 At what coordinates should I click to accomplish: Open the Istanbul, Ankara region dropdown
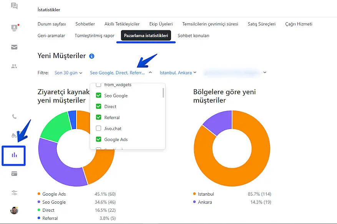coord(178,73)
